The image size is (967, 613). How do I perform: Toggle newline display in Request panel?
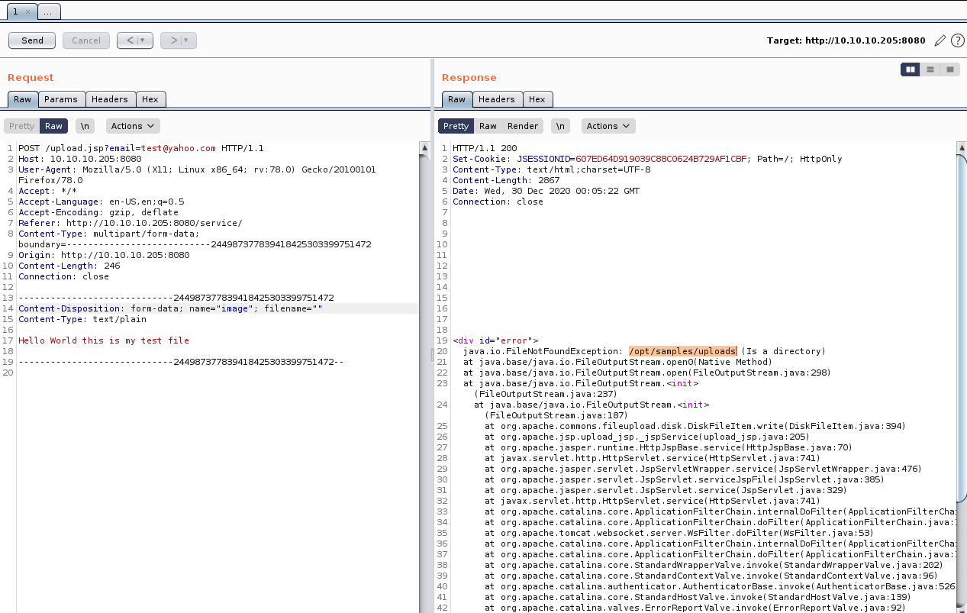[x=85, y=126]
